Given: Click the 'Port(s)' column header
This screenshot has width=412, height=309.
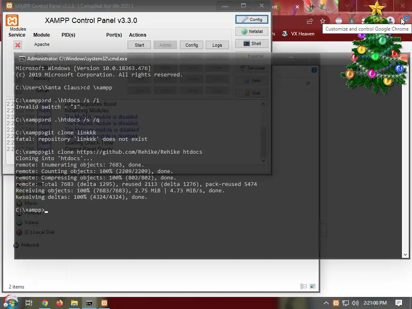Looking at the screenshot, I should [x=114, y=35].
